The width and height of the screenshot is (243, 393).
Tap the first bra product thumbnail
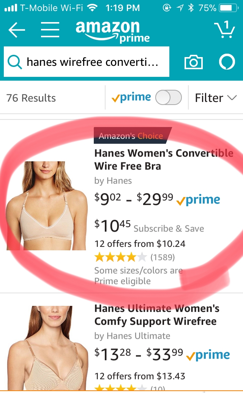click(x=47, y=205)
